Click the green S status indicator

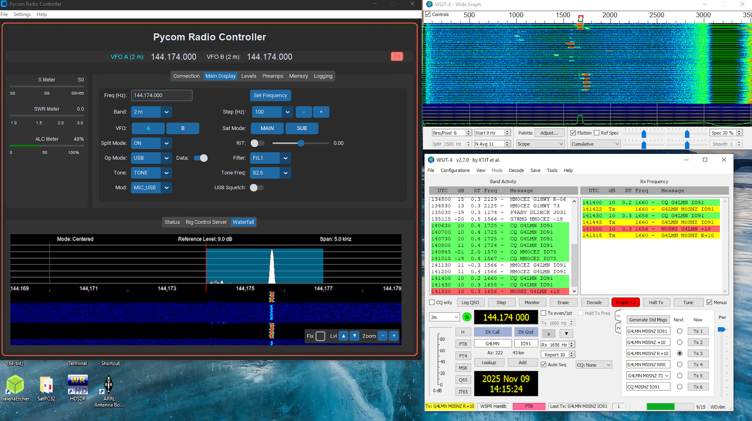point(467,317)
